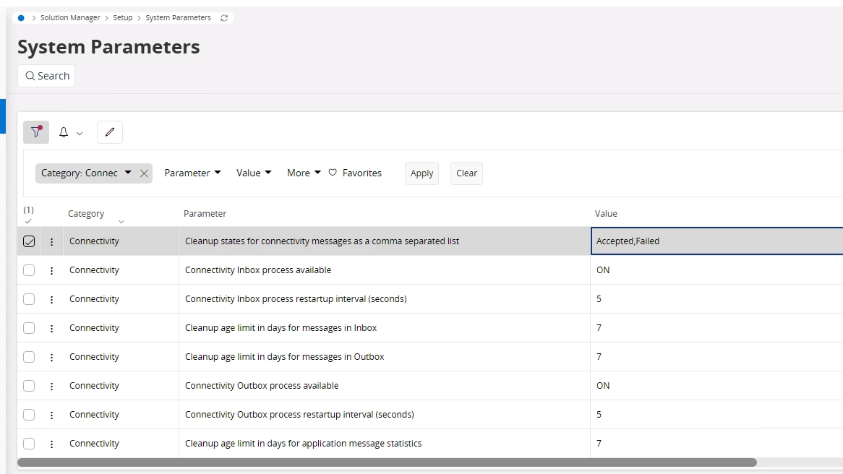The image size is (843, 474).
Task: Remove the Category filter chip
Action: (144, 173)
